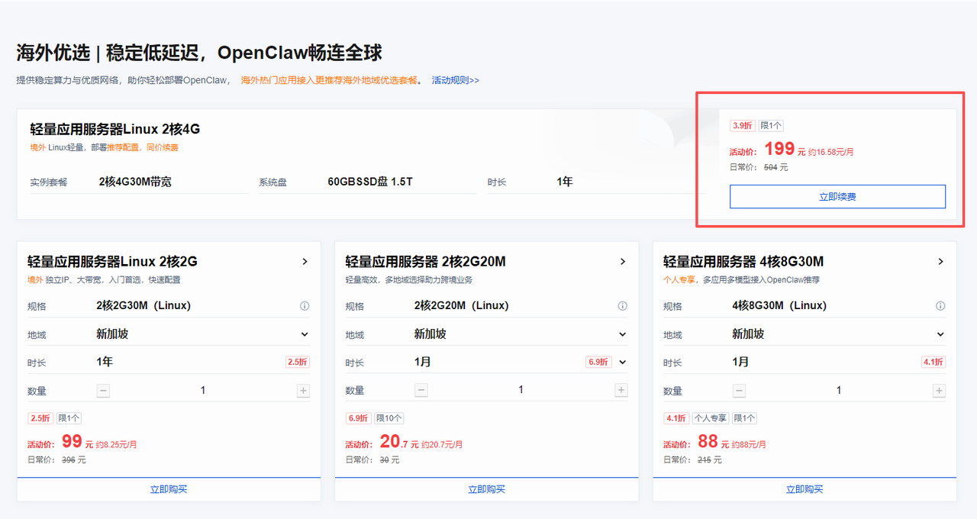This screenshot has height=519, width=977.
Task: Click info icon beside 4核8G30M (Linux) spec
Action: pyautogui.click(x=940, y=306)
